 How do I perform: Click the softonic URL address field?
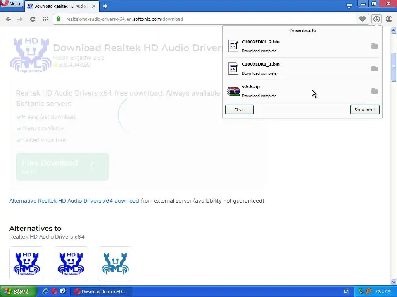click(x=204, y=19)
